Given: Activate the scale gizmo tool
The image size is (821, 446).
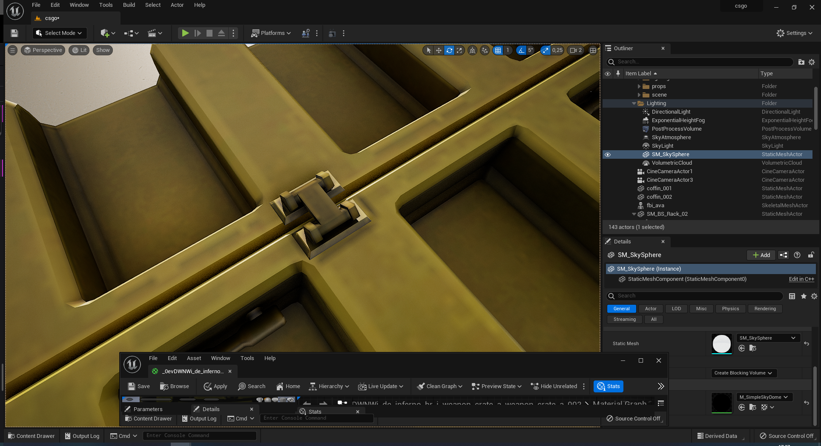Looking at the screenshot, I should (459, 50).
